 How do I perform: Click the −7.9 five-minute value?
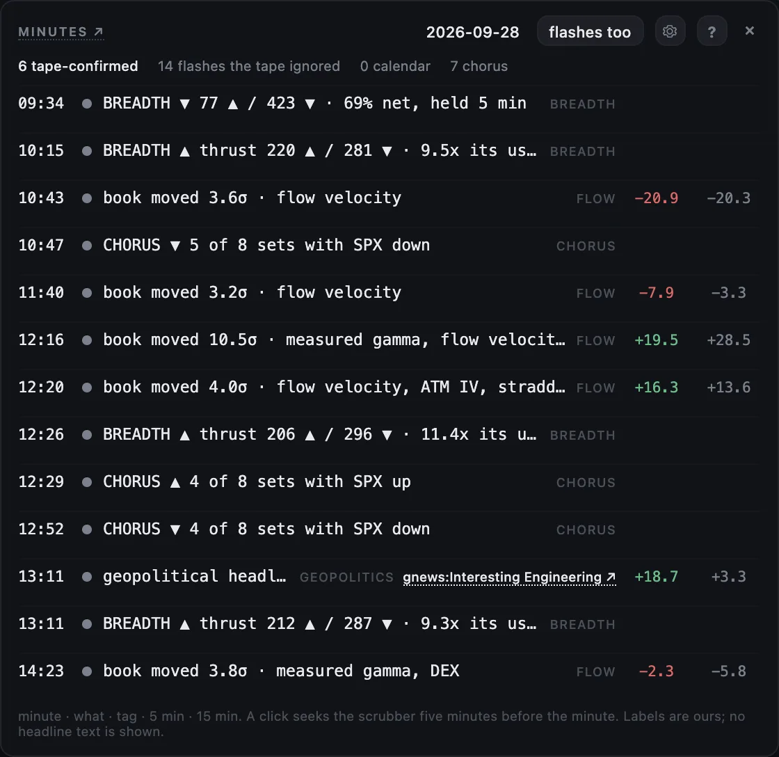coord(657,293)
